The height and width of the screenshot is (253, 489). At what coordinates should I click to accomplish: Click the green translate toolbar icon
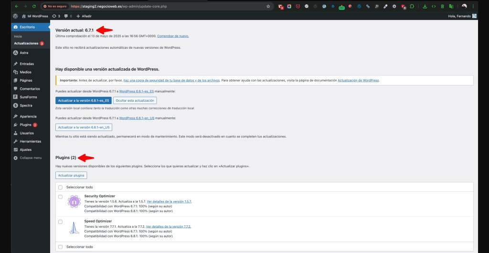click(x=451, y=6)
